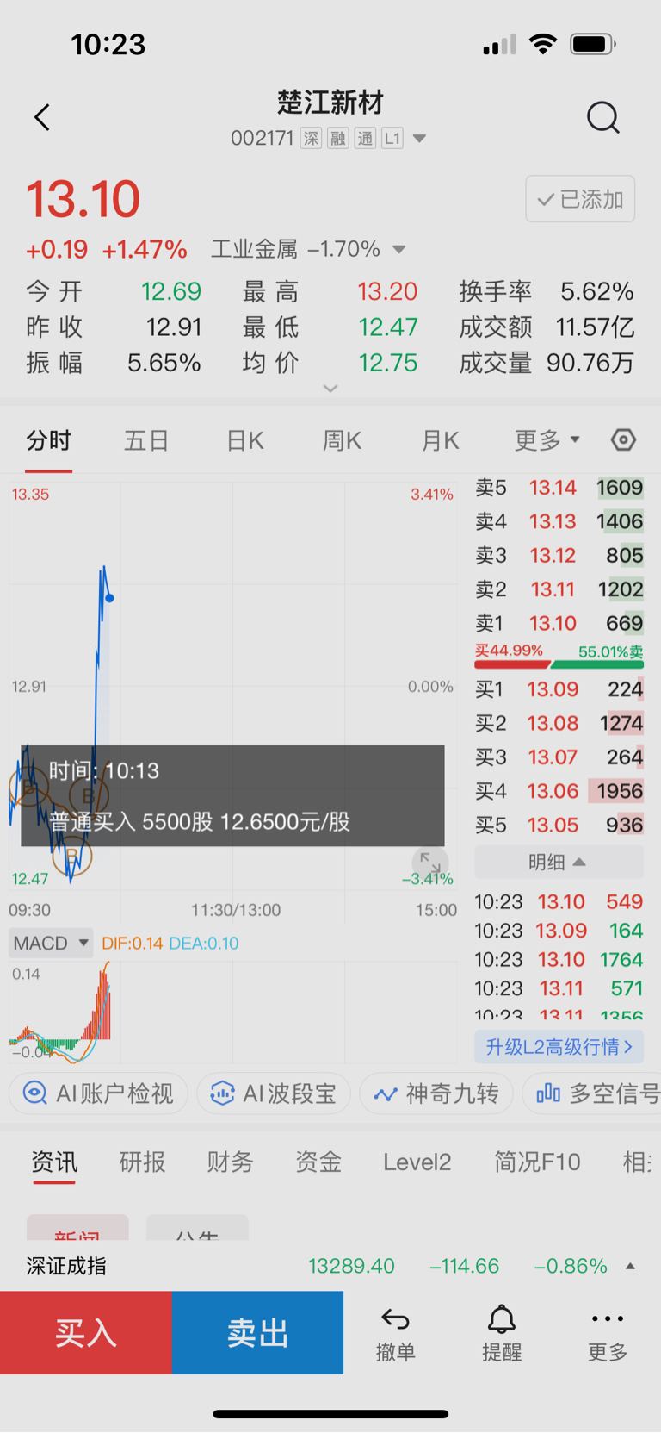Expand the 更多 chart period dropdown

547,440
